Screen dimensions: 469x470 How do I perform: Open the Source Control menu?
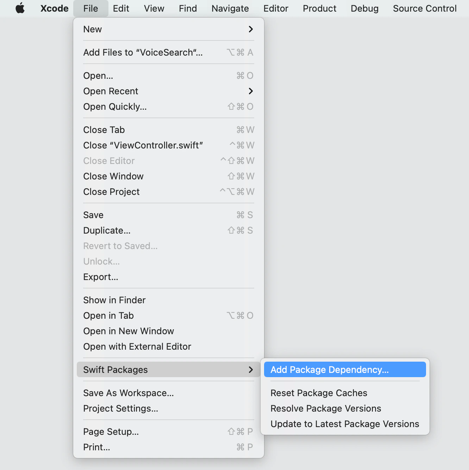coord(424,8)
